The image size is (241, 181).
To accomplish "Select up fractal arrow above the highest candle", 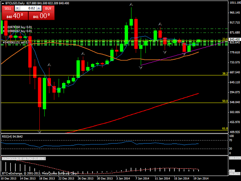I will pos(131,5).
